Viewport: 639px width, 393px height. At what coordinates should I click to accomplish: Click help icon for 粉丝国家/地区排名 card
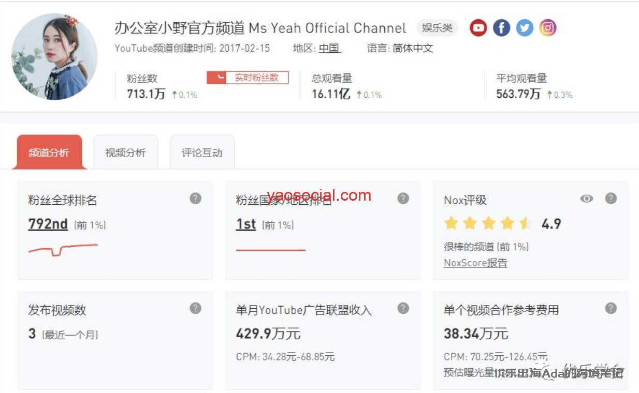pos(403,199)
